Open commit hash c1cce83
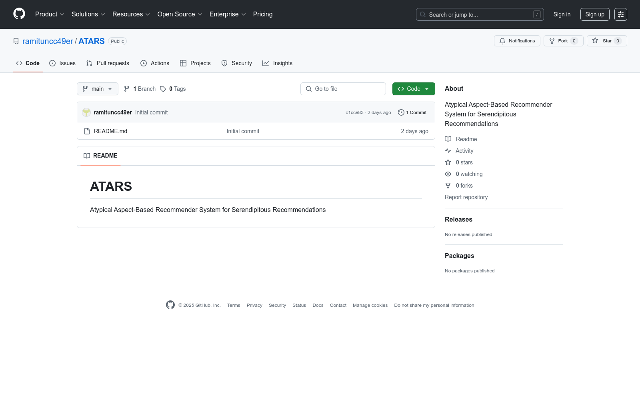This screenshot has height=400, width=640. click(x=354, y=112)
